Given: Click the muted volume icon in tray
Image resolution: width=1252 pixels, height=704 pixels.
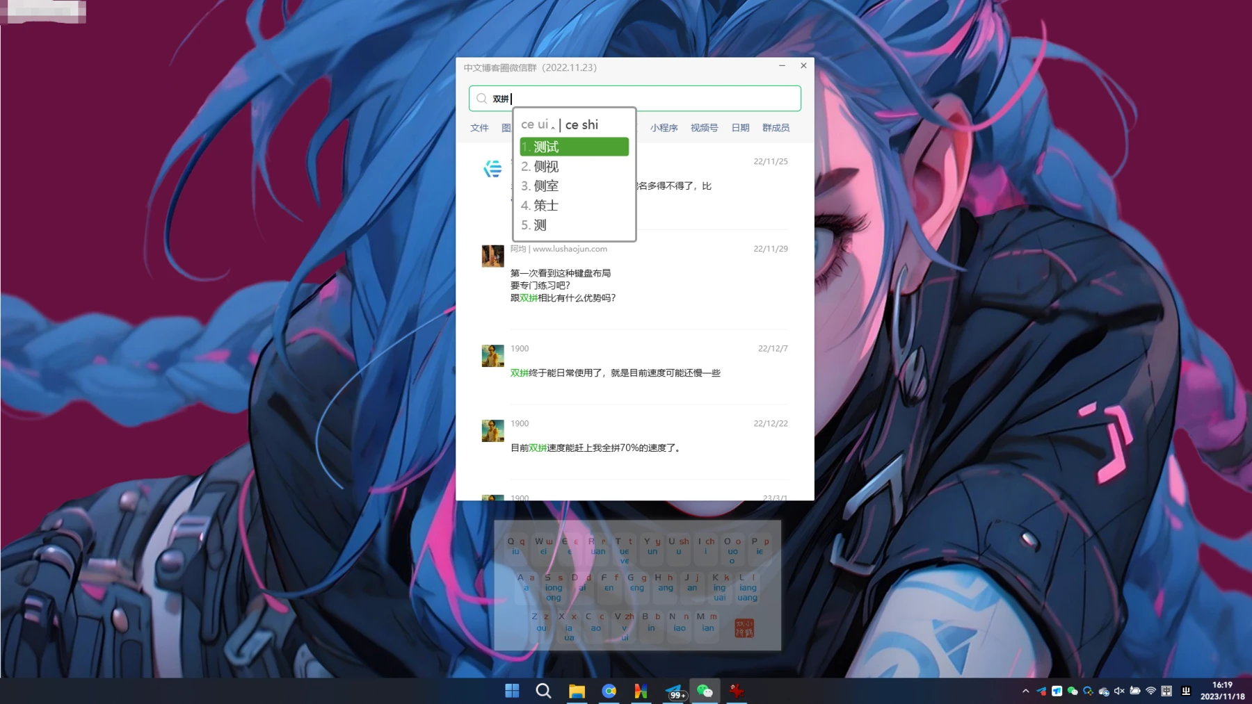Looking at the screenshot, I should click(x=1119, y=691).
